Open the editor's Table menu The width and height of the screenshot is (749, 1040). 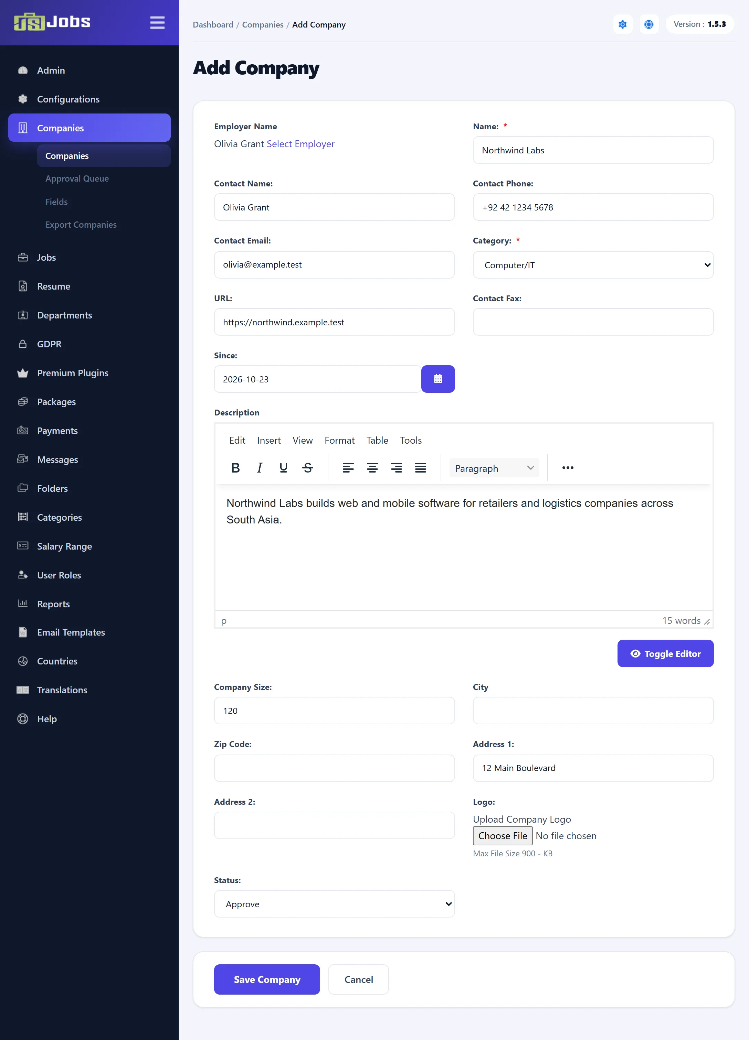[377, 440]
